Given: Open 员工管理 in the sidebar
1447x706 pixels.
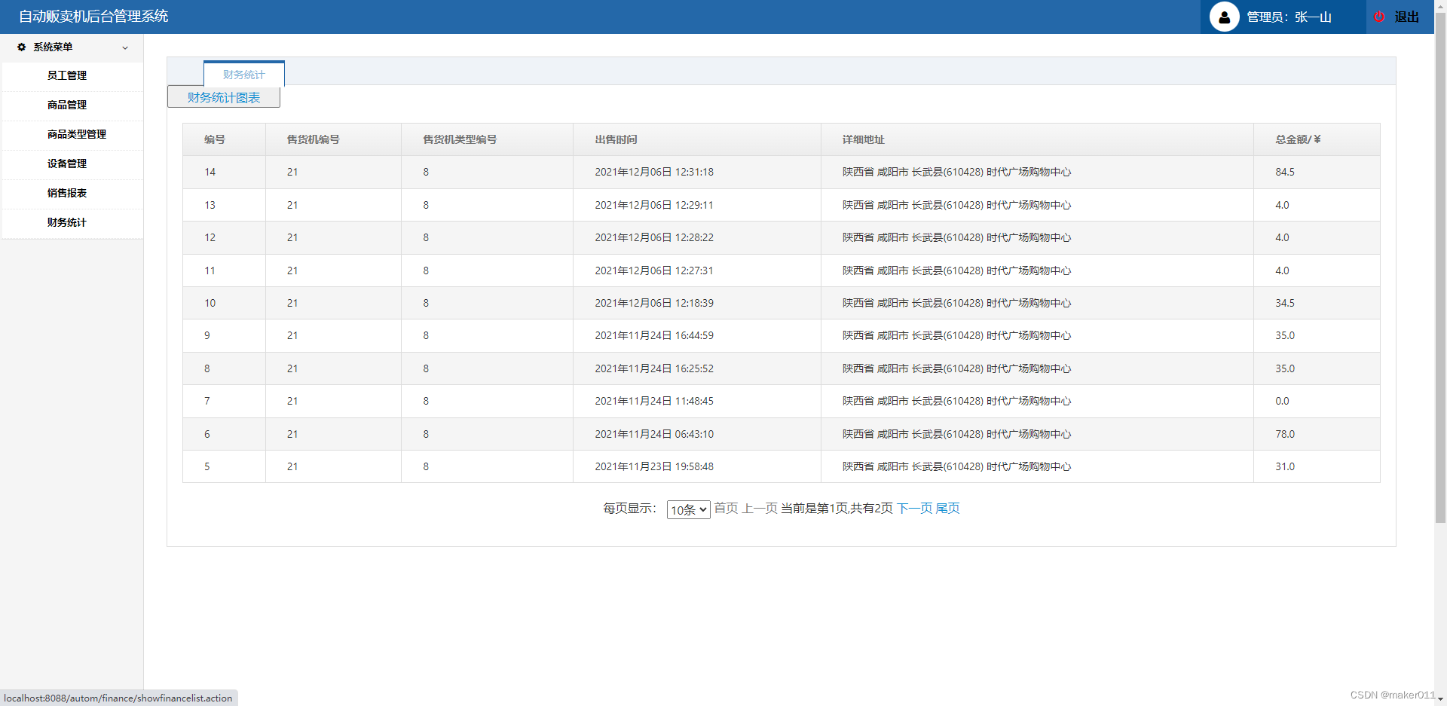Looking at the screenshot, I should (67, 75).
